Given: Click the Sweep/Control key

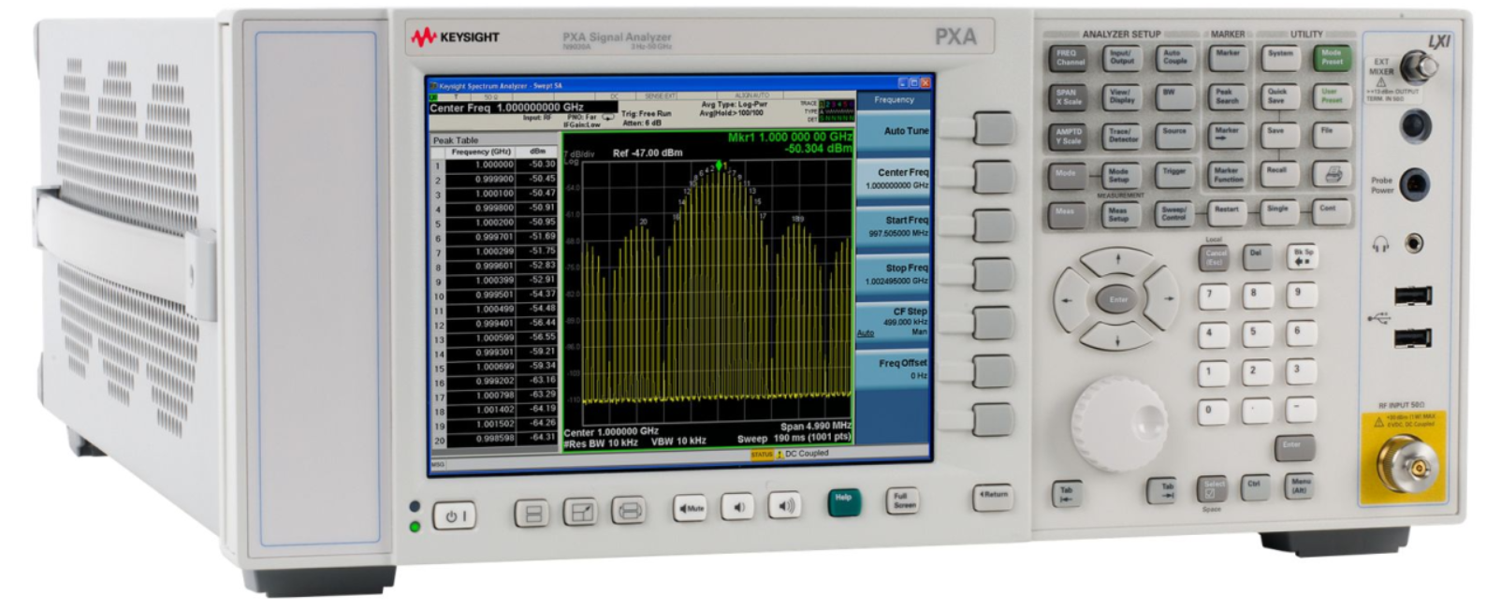Looking at the screenshot, I should pos(1173,213).
